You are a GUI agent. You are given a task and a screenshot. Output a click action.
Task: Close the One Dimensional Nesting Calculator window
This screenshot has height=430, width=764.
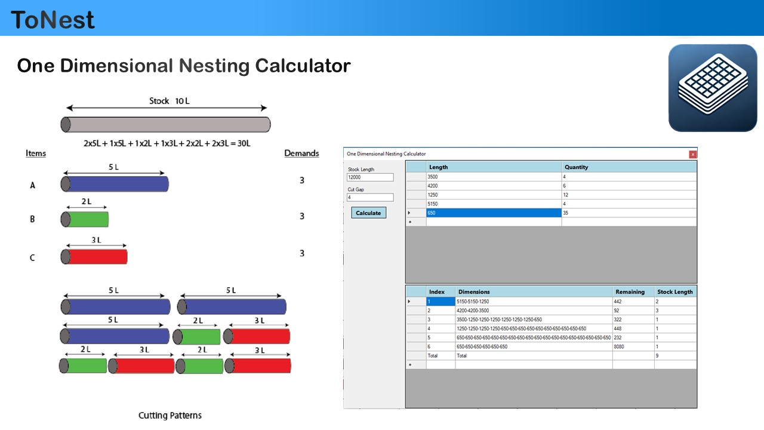coord(692,154)
